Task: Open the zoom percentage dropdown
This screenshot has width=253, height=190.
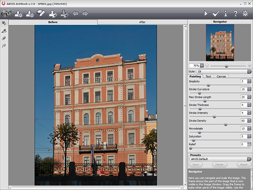Action: (202, 66)
